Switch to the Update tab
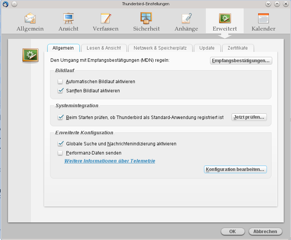The height and width of the screenshot is (240, 291). tap(207, 48)
